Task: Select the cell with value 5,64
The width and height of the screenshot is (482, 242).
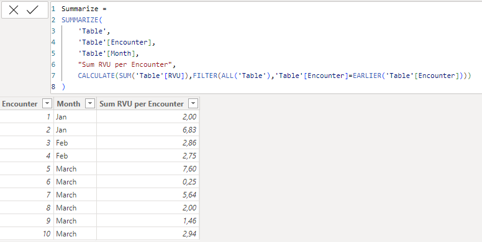Action: click(148, 195)
